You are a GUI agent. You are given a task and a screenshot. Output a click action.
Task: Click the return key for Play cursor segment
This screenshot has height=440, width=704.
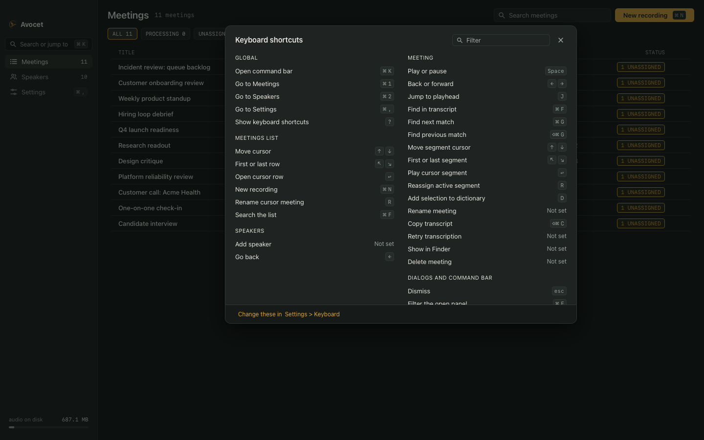point(562,173)
